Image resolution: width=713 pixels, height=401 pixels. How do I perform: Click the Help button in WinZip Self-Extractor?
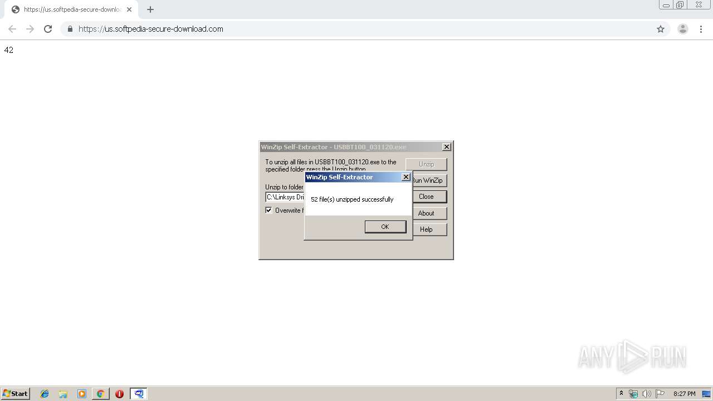tap(426, 229)
